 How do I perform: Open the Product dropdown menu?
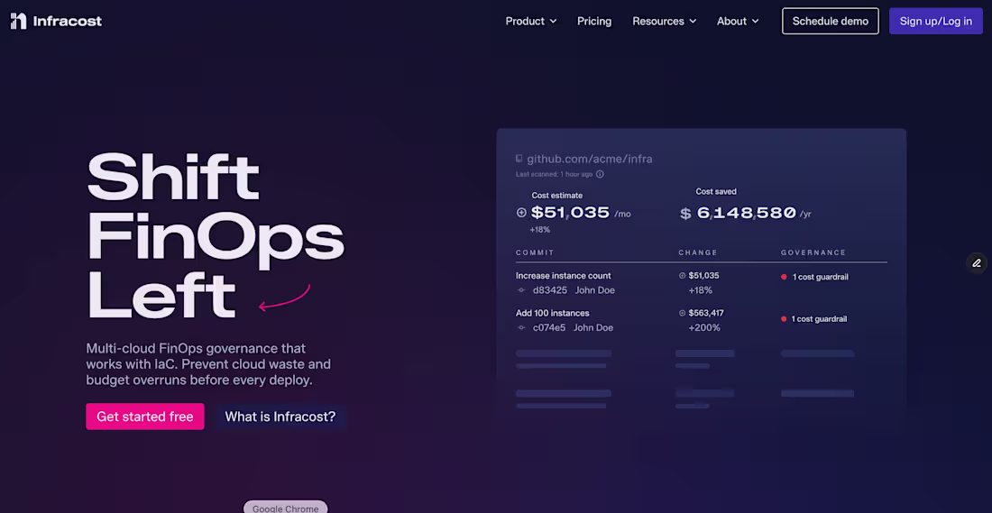click(531, 21)
